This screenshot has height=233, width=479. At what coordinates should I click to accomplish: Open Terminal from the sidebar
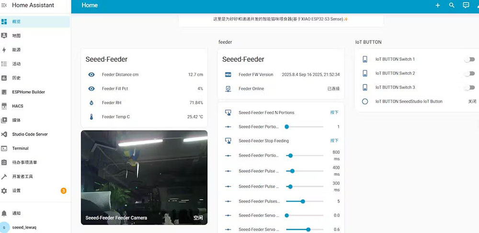pyautogui.click(x=21, y=148)
